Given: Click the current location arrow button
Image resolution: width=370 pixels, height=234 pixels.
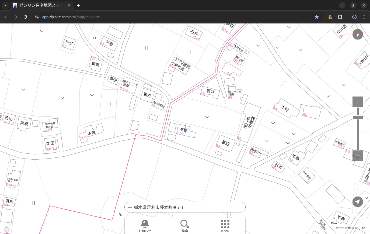Looking at the screenshot, I should [358, 202].
